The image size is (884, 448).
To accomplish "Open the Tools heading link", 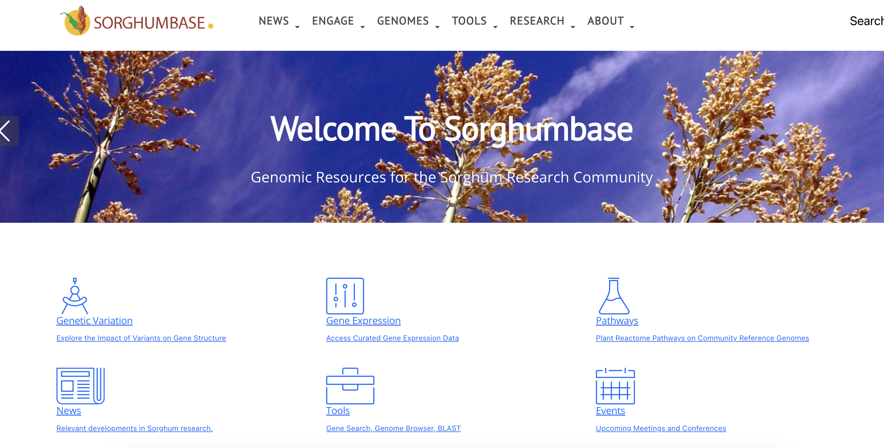I will tap(338, 411).
